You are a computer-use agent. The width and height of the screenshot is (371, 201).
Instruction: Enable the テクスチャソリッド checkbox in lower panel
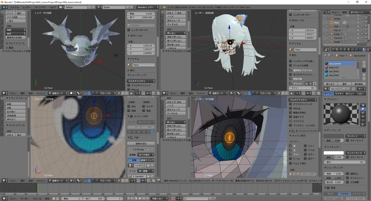coord(291,104)
